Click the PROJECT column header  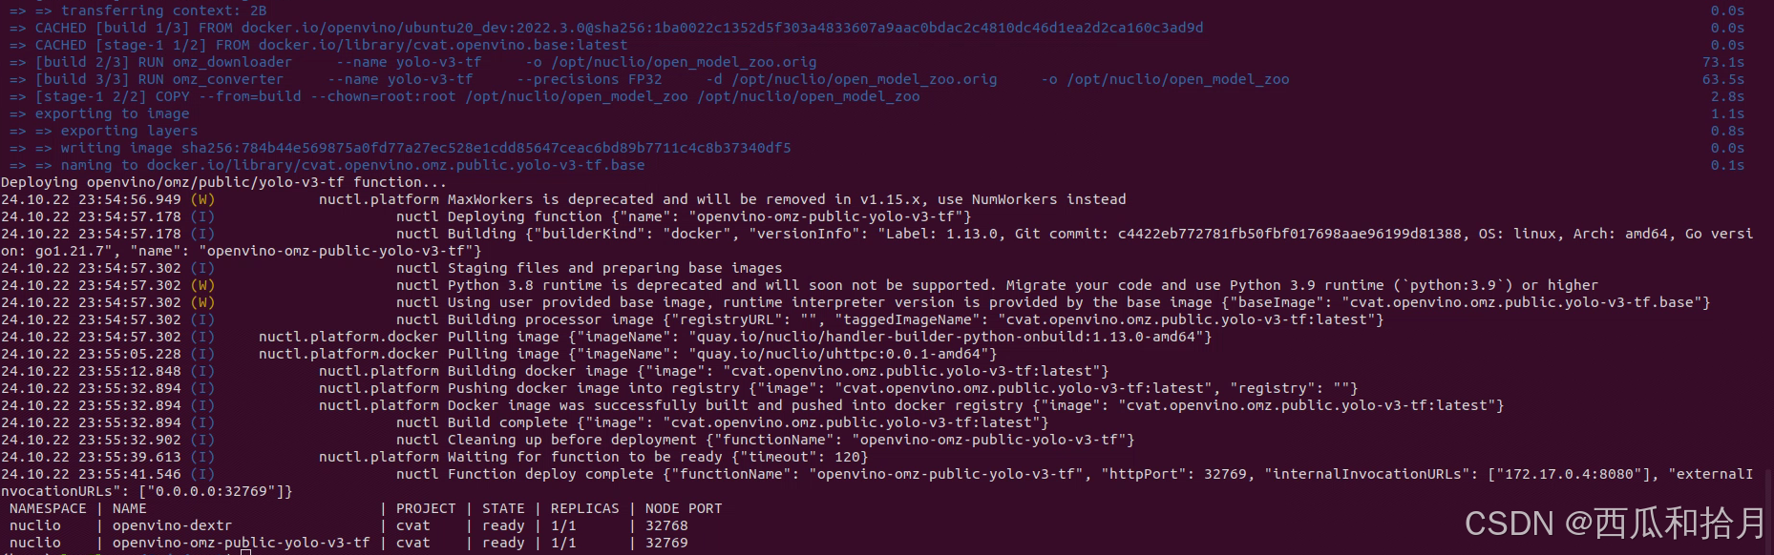coord(426,508)
